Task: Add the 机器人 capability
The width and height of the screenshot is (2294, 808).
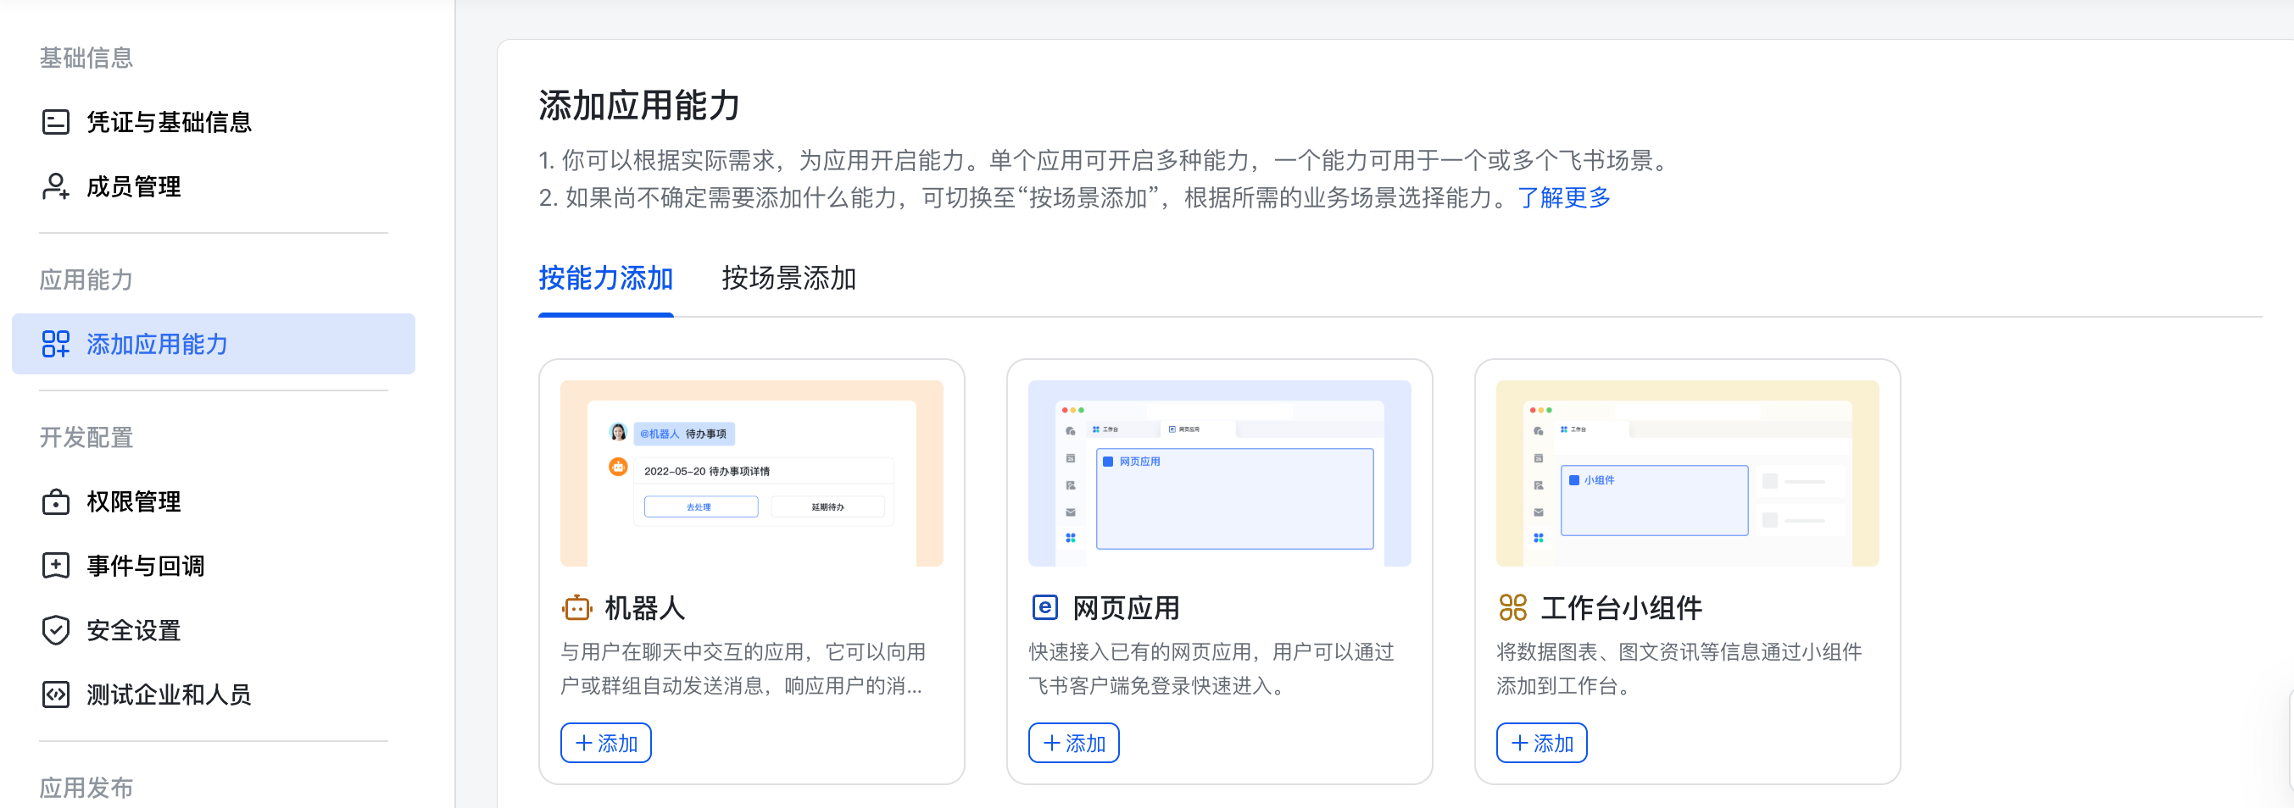Action: coord(605,743)
